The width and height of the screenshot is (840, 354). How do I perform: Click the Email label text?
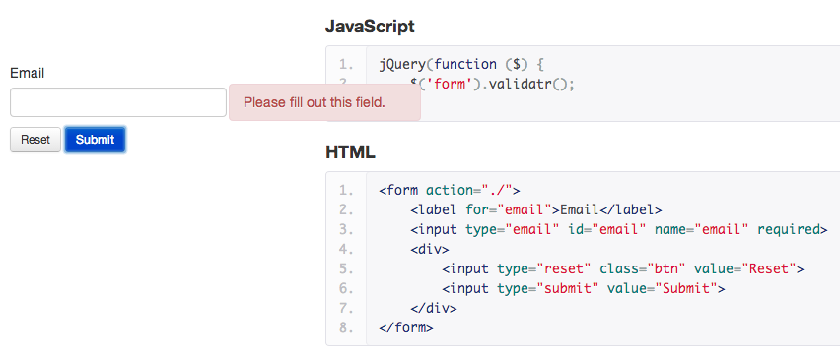[x=28, y=73]
